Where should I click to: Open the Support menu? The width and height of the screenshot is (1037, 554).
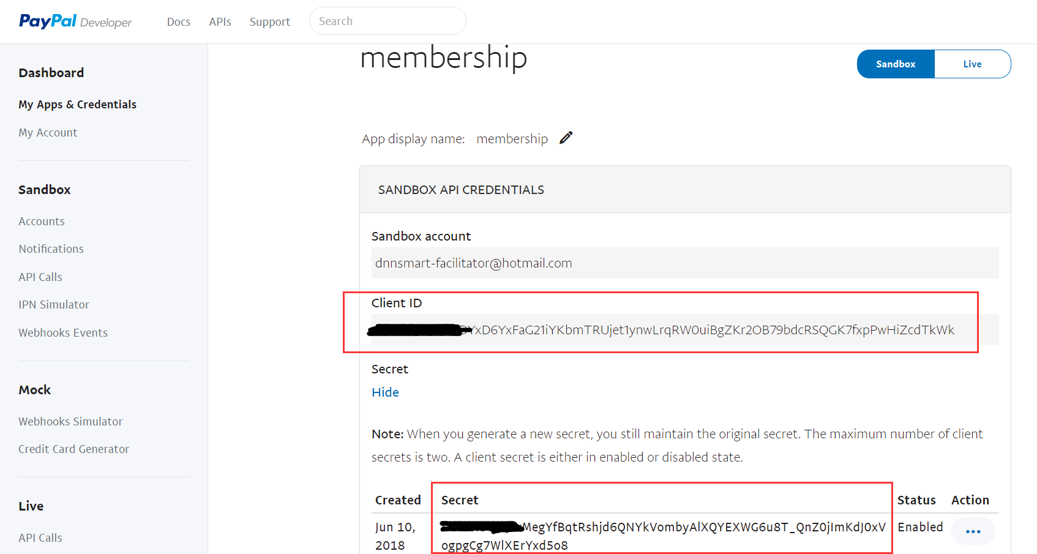(270, 21)
